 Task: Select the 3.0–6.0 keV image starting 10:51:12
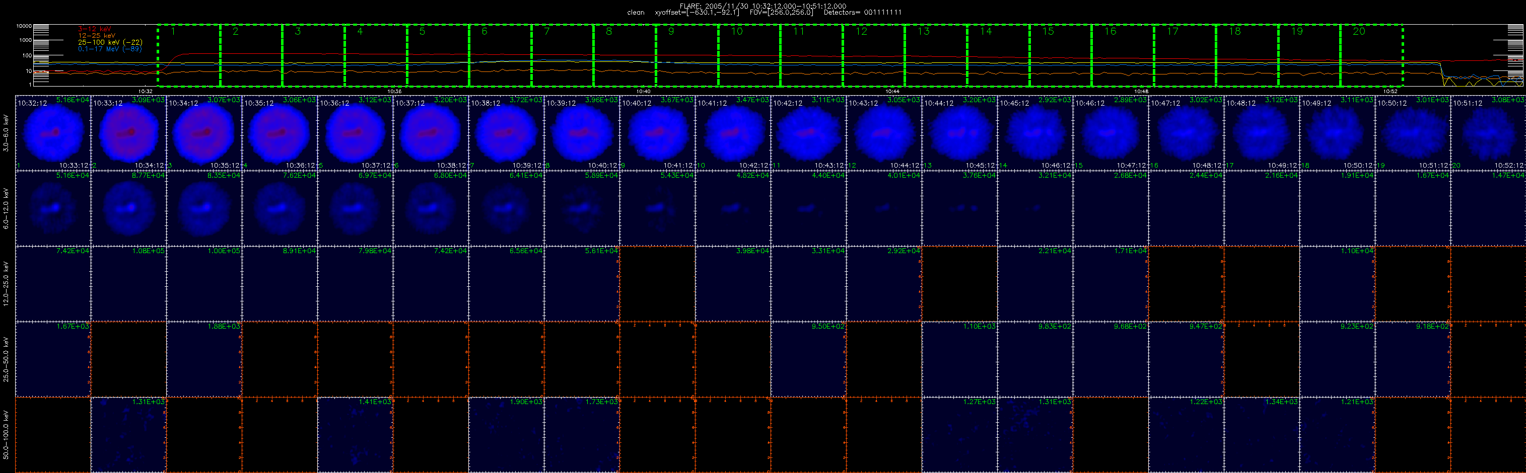tap(1489, 133)
